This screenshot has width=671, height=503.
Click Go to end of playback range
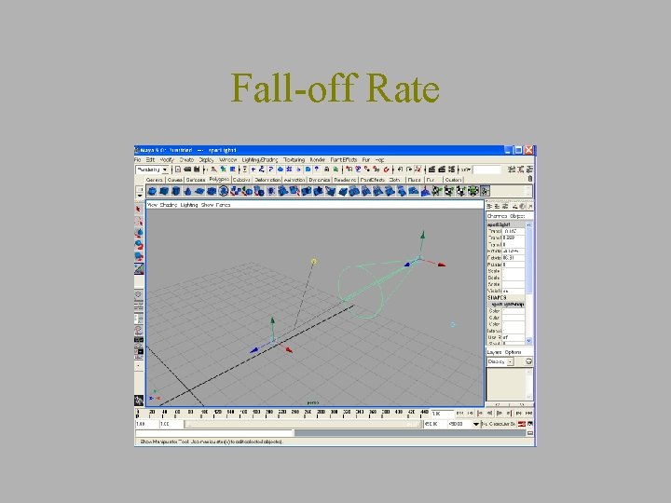(529, 414)
